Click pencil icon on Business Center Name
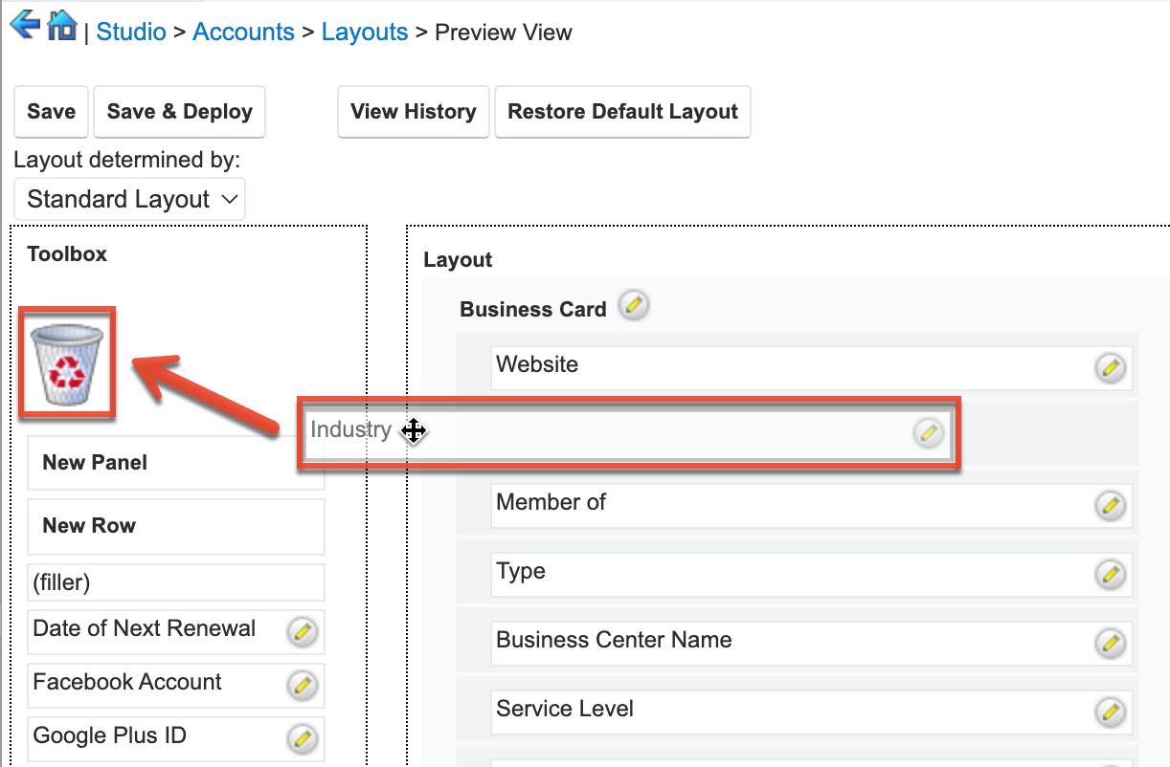1170x767 pixels. pos(1110,643)
